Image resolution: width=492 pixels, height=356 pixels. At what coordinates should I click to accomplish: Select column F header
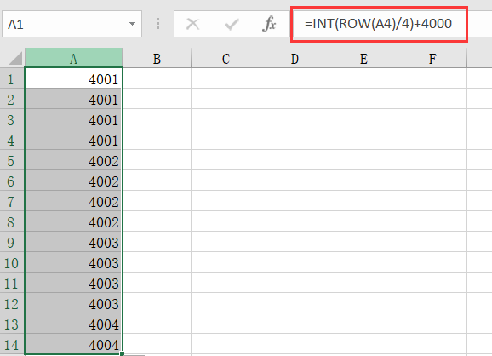pyautogui.click(x=432, y=59)
